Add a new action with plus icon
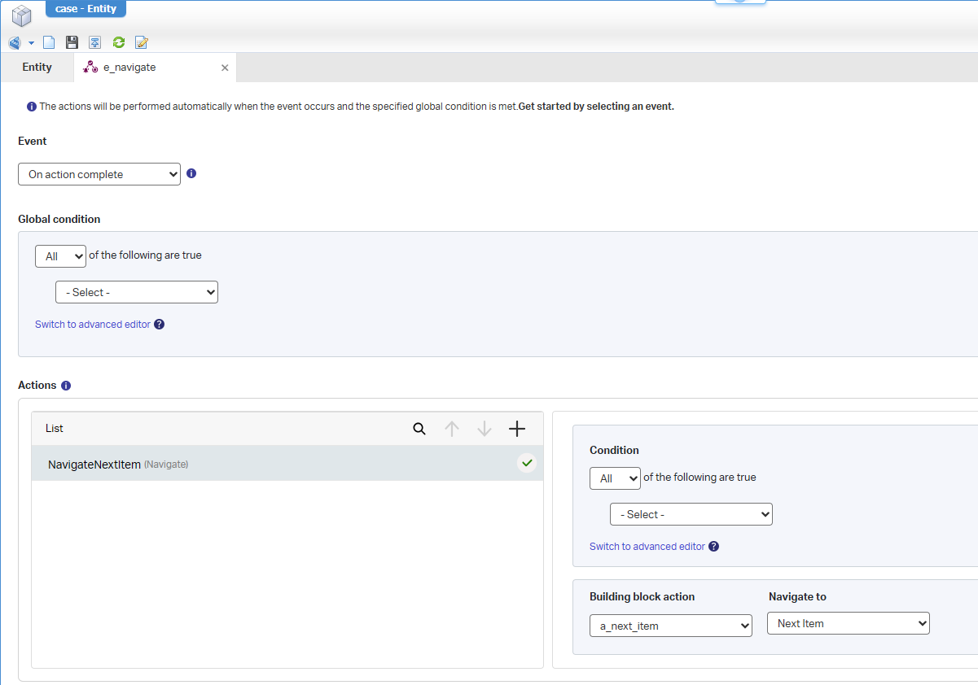 coord(517,429)
